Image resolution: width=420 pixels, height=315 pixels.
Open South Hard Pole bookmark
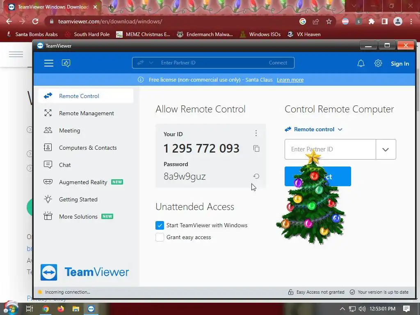point(87,34)
